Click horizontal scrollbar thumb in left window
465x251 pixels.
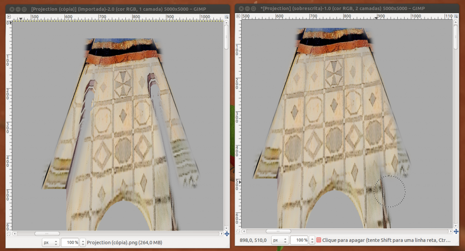click(47, 234)
